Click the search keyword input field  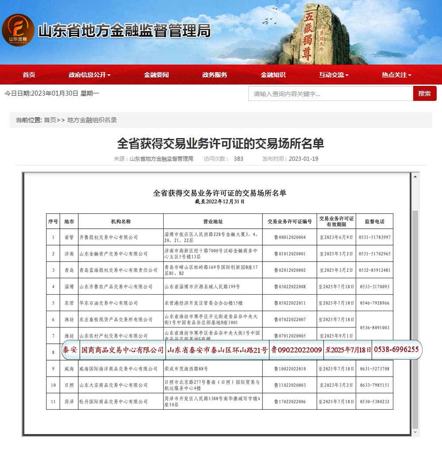(330, 93)
